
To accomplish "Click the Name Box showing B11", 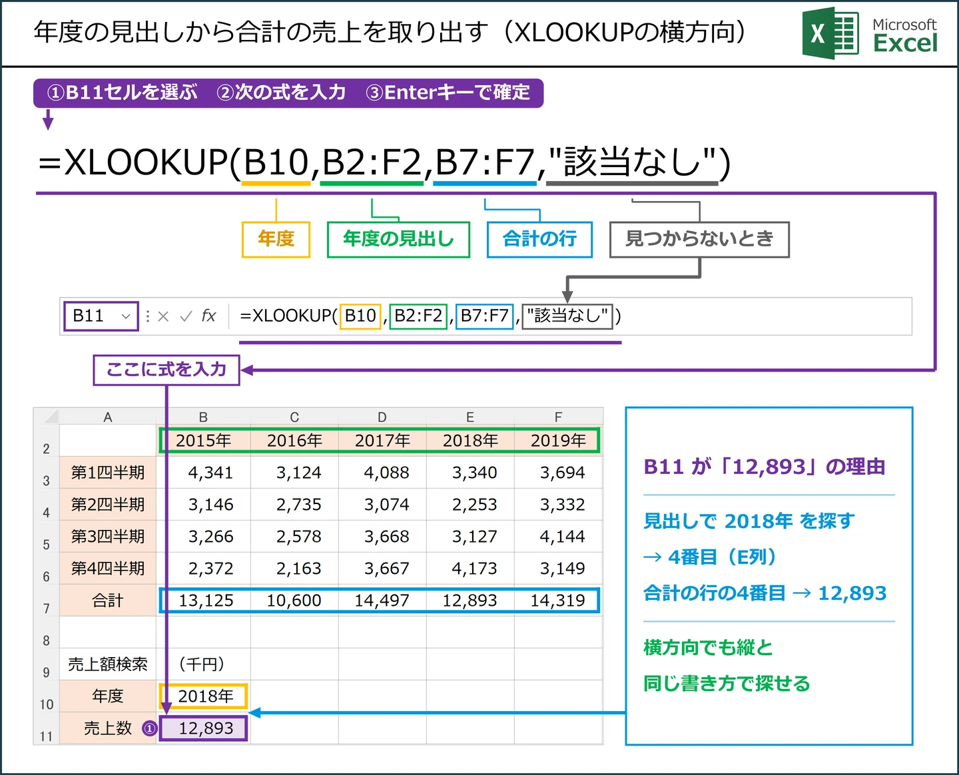I will [x=101, y=316].
